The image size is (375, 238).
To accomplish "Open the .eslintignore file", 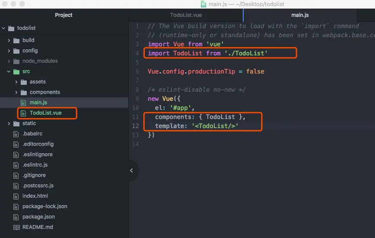I will click(38, 154).
